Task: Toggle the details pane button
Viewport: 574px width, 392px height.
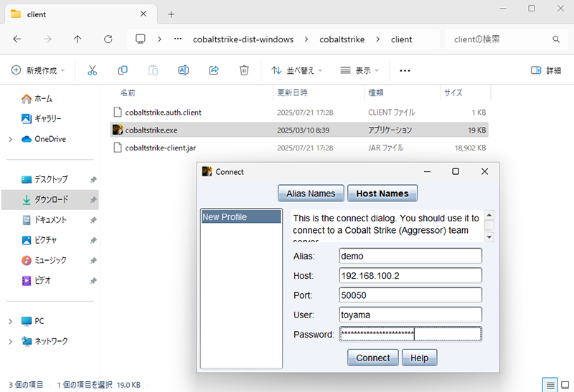Action: (546, 70)
